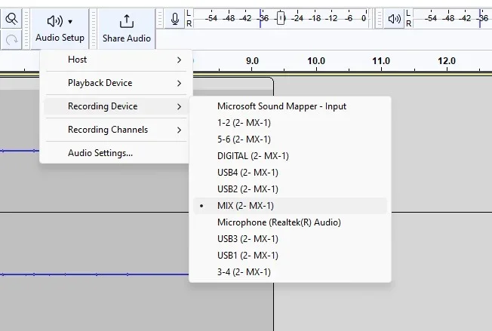Select DIGITAL (2- MX-1) recording device
Image resolution: width=492 pixels, height=331 pixels.
coord(290,156)
